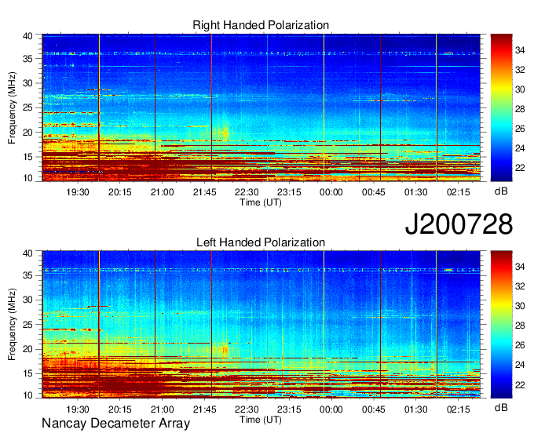The width and height of the screenshot is (534, 433).
Task: Click the 10 MHz tick of lower plot
Action: (x=28, y=395)
